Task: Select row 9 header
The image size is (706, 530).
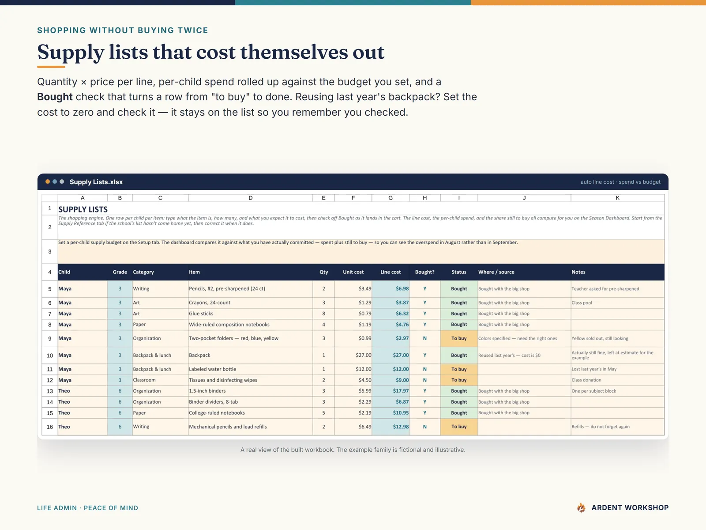Action: [x=50, y=338]
